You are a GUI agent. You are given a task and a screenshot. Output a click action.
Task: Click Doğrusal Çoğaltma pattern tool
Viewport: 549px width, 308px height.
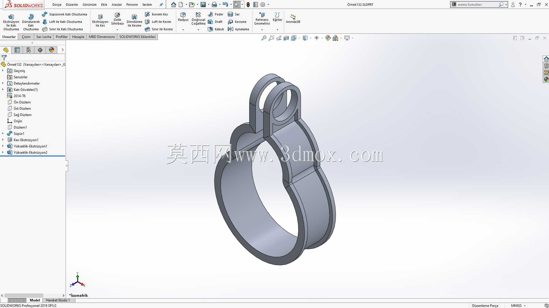(198, 19)
